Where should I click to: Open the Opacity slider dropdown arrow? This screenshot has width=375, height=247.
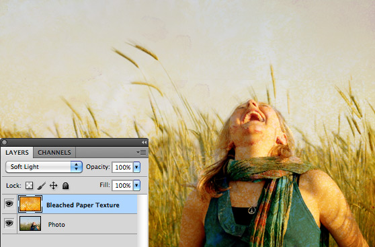pos(136,167)
